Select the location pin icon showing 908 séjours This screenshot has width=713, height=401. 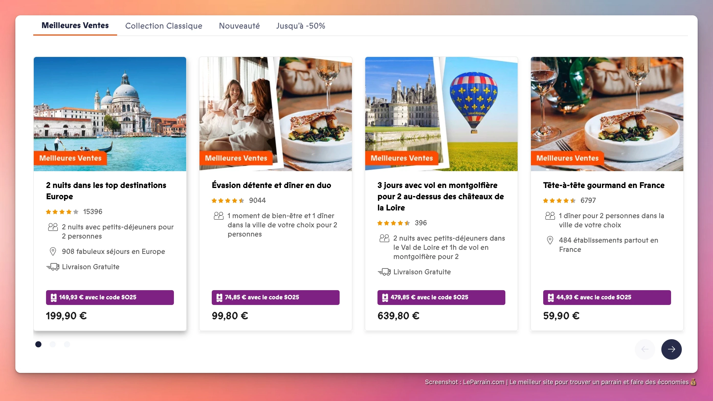click(53, 252)
